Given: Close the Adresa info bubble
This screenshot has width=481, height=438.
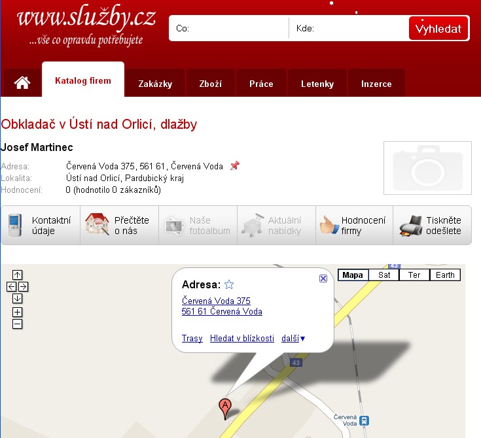Looking at the screenshot, I should [x=323, y=278].
